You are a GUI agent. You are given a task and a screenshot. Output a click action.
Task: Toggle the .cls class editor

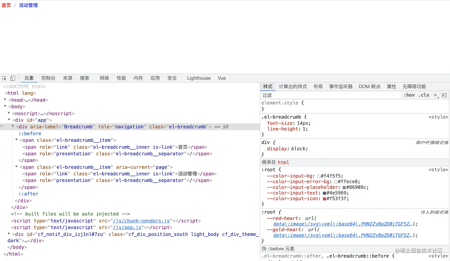[424, 95]
